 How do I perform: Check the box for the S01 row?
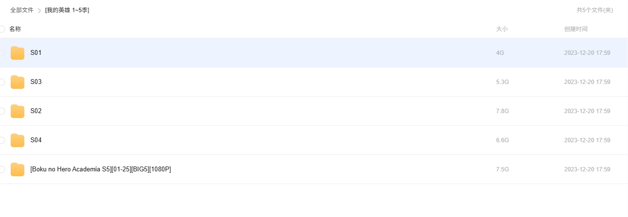(2, 53)
